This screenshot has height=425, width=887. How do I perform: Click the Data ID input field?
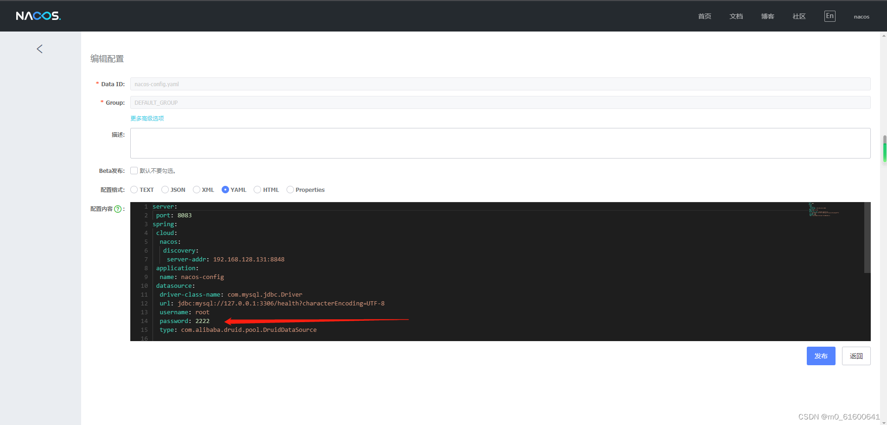tap(500, 84)
